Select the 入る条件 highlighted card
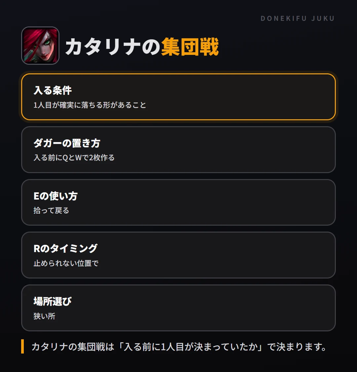The height and width of the screenshot is (372, 357). click(x=178, y=97)
